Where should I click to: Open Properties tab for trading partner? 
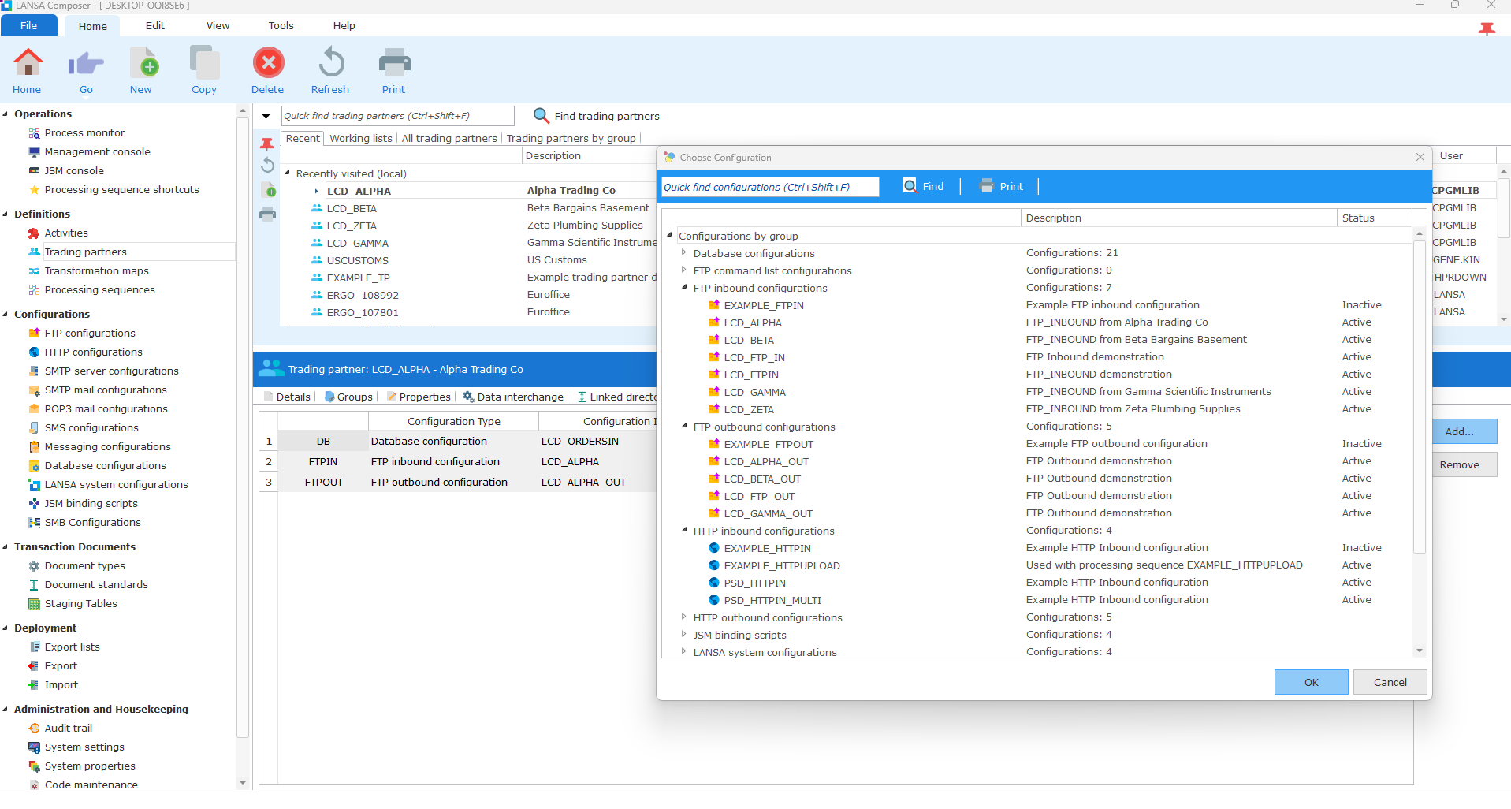point(418,397)
